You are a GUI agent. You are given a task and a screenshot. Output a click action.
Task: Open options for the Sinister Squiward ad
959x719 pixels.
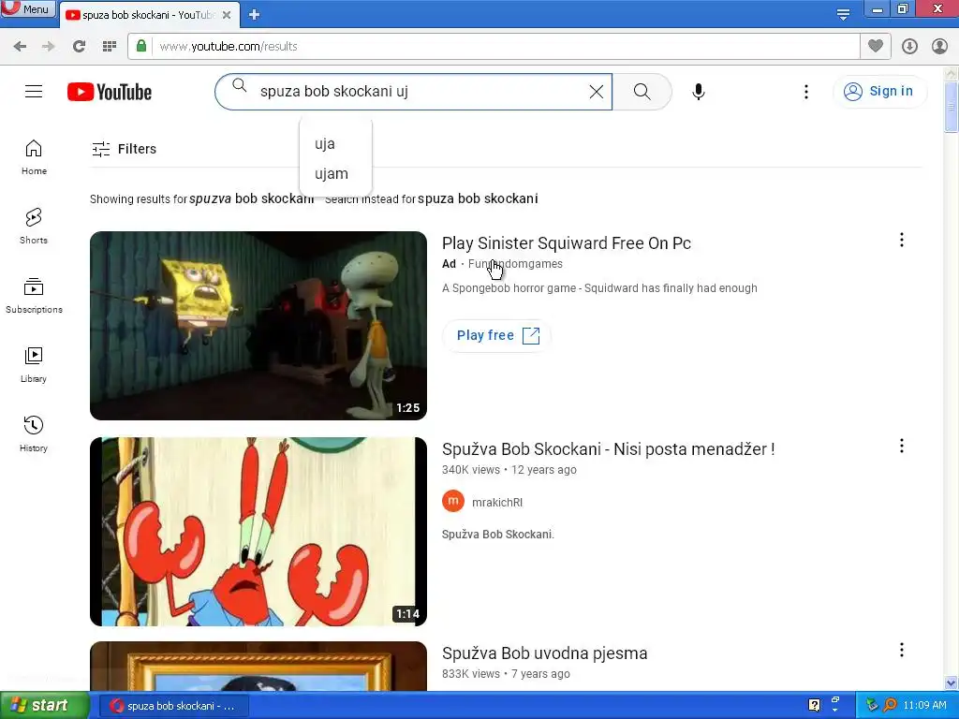902,241
